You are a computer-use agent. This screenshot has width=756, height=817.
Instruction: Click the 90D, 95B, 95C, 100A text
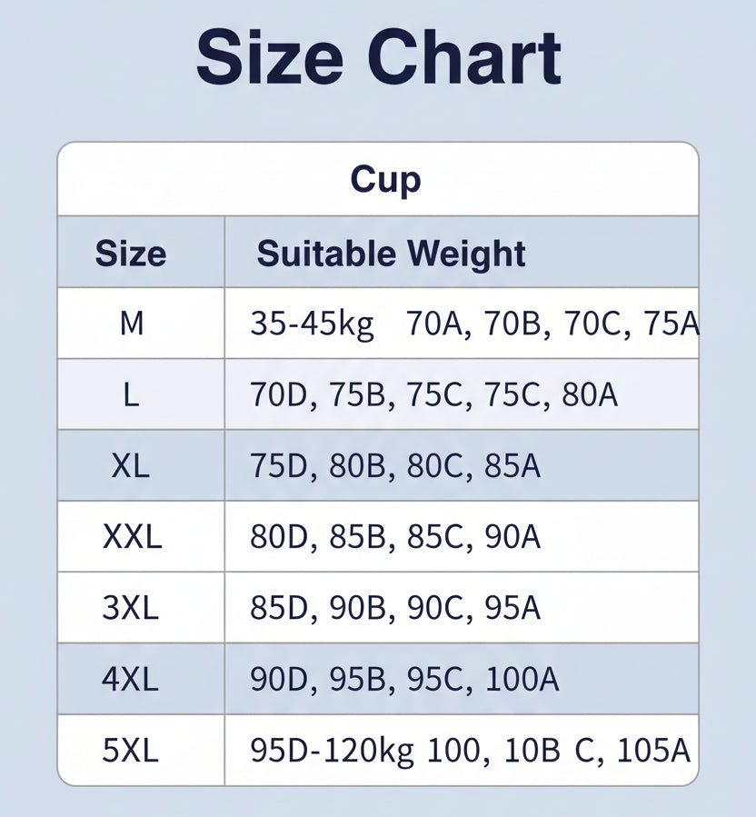pos(405,680)
